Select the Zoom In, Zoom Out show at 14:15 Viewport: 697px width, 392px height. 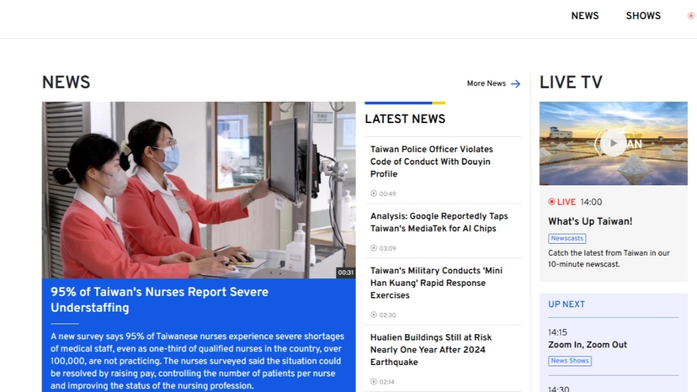click(588, 344)
